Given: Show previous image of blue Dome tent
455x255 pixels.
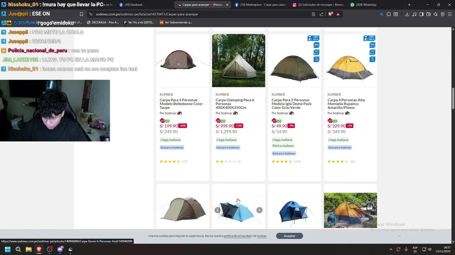Looking at the screenshot, I should pyautogui.click(x=217, y=210).
